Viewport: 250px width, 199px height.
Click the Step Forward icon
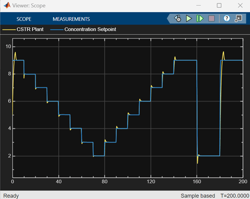click(200, 19)
